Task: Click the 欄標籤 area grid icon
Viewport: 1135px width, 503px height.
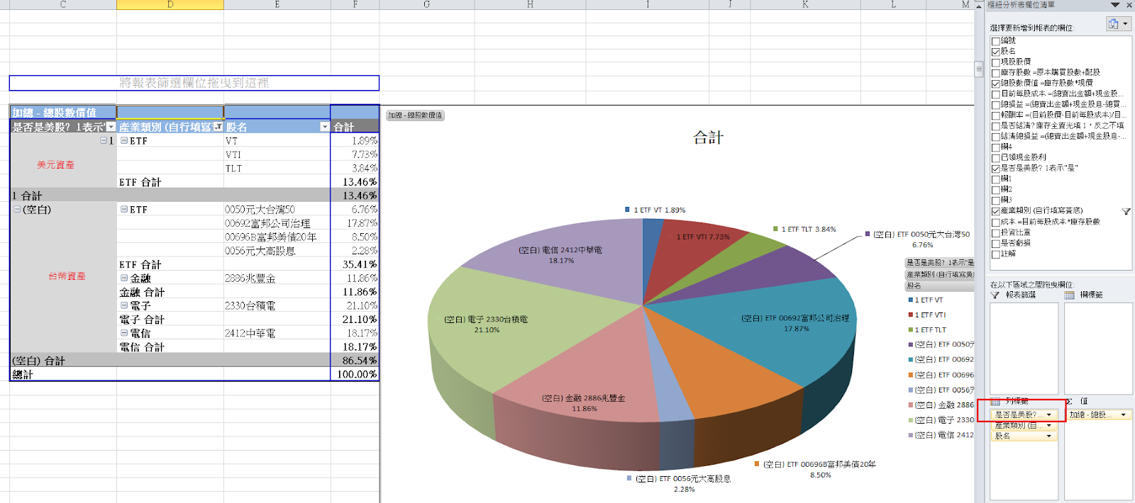Action: tap(1070, 295)
